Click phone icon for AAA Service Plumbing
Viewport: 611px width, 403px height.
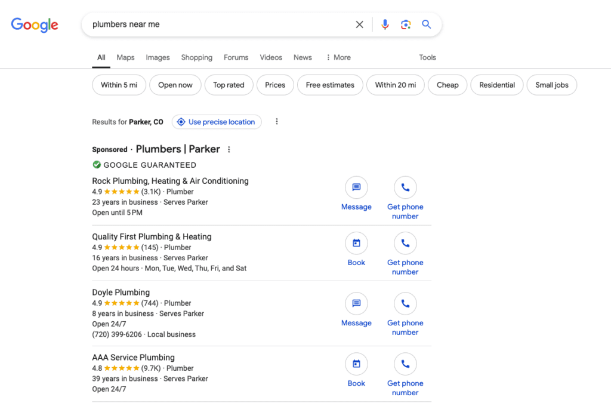point(405,364)
